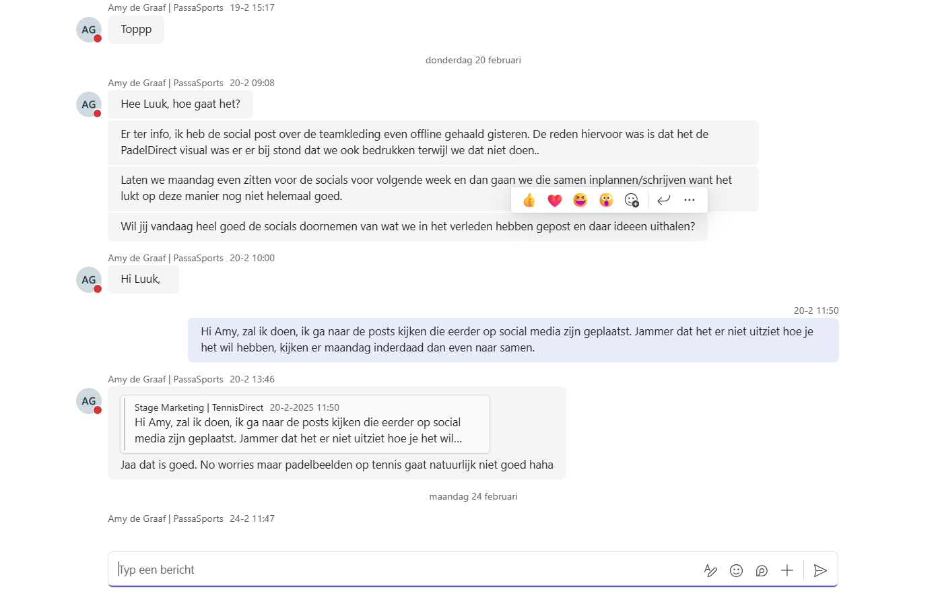
Task: Click Amy's avatar beside 'Hee Luuk, hoe gaat het?'
Action: [x=89, y=104]
